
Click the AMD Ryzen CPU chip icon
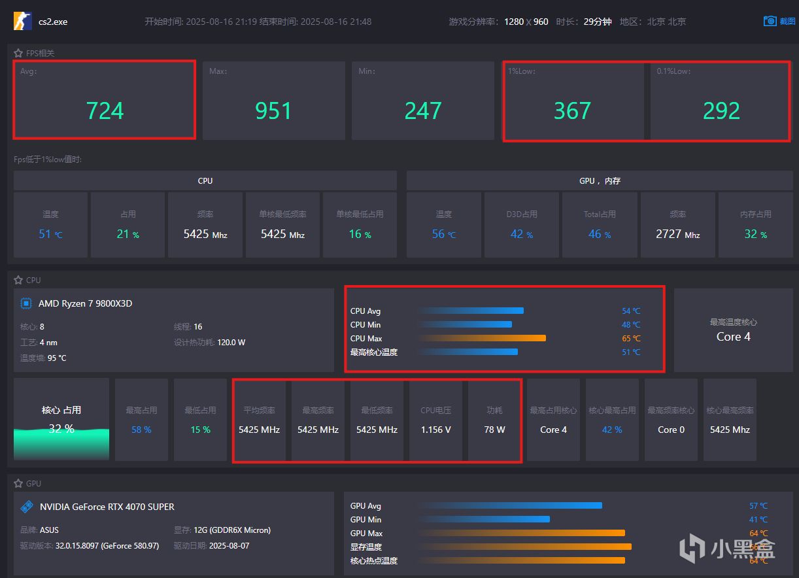(26, 303)
